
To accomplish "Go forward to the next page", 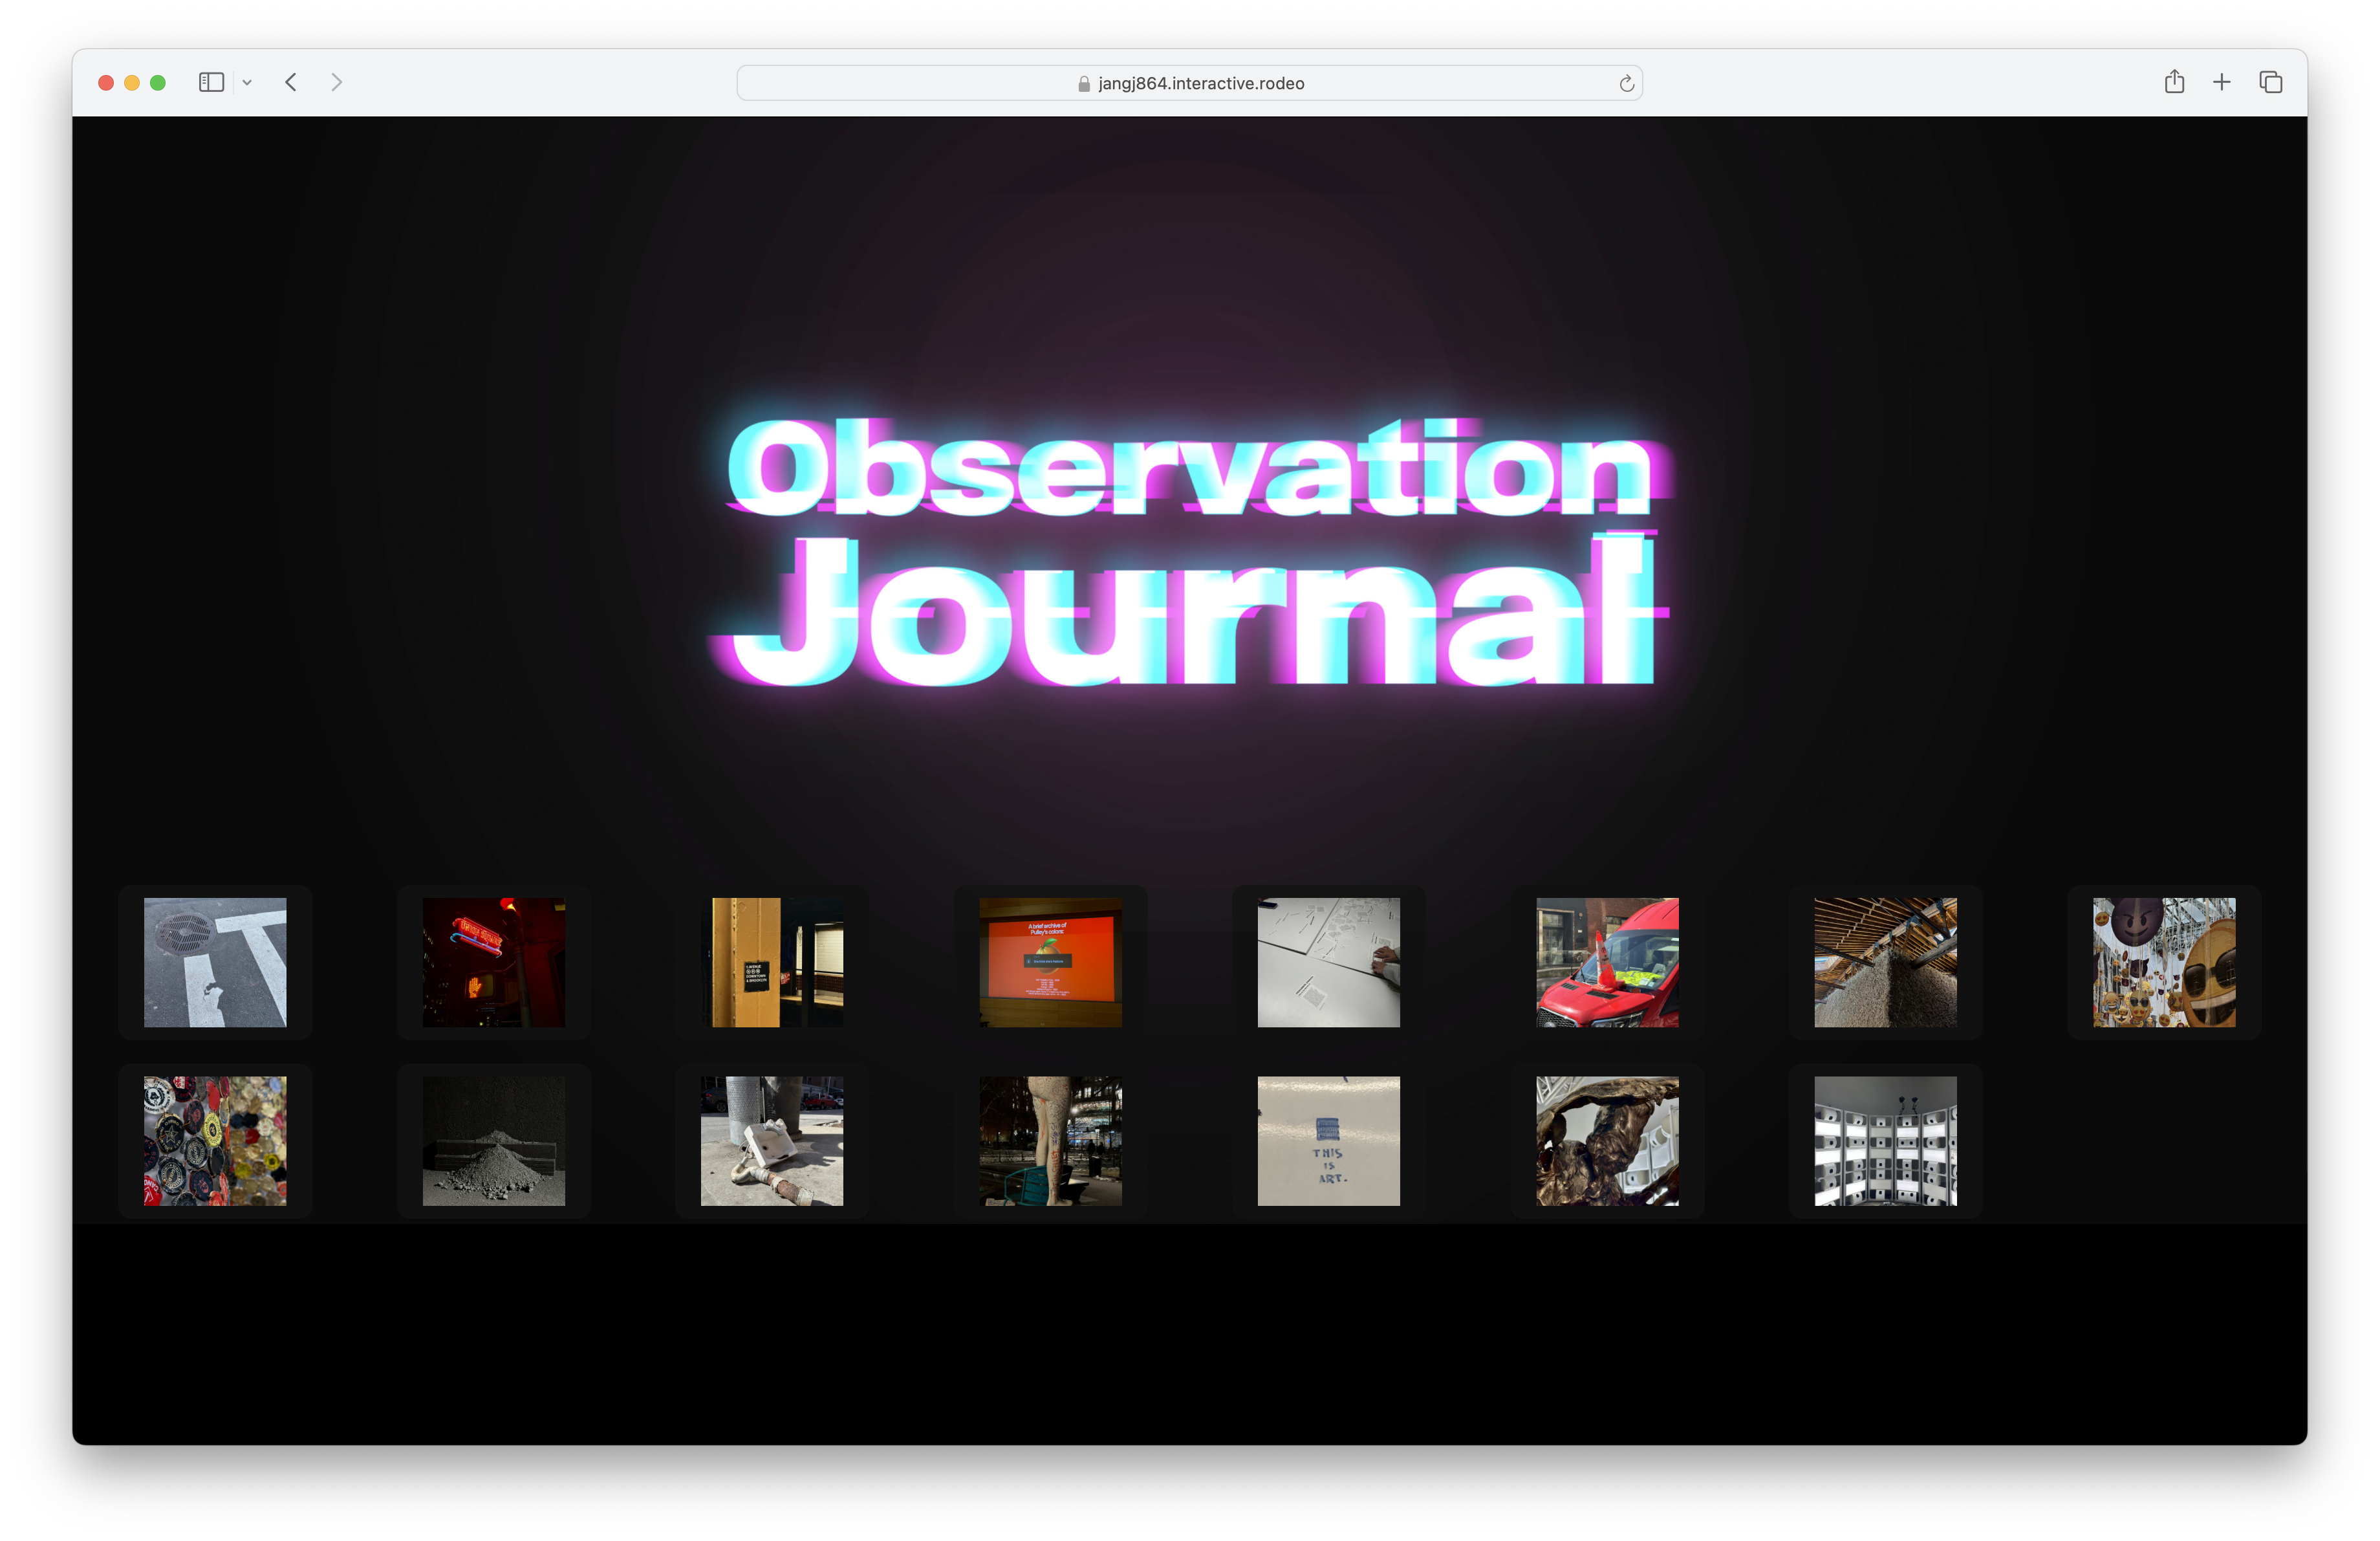I will [x=336, y=82].
